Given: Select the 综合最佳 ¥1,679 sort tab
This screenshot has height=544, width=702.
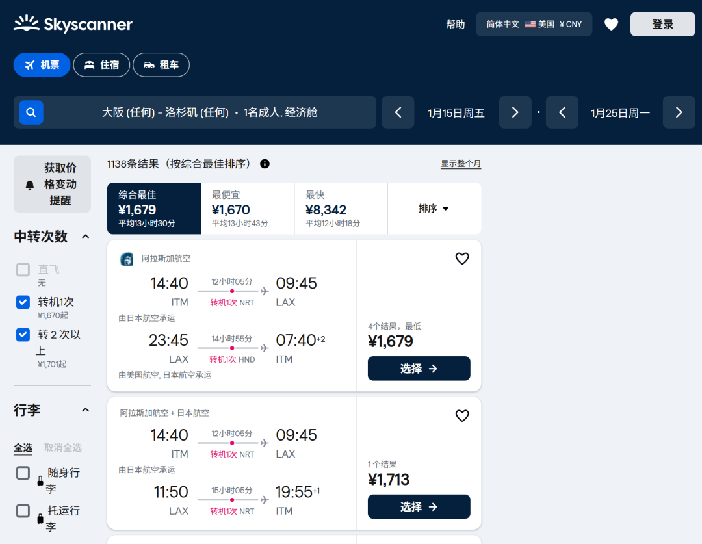Looking at the screenshot, I should point(154,209).
